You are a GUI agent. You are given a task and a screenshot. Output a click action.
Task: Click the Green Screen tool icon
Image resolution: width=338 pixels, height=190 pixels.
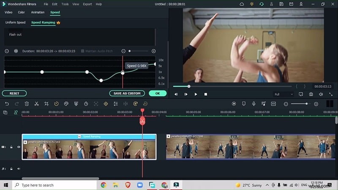pyautogui.click(x=76, y=104)
